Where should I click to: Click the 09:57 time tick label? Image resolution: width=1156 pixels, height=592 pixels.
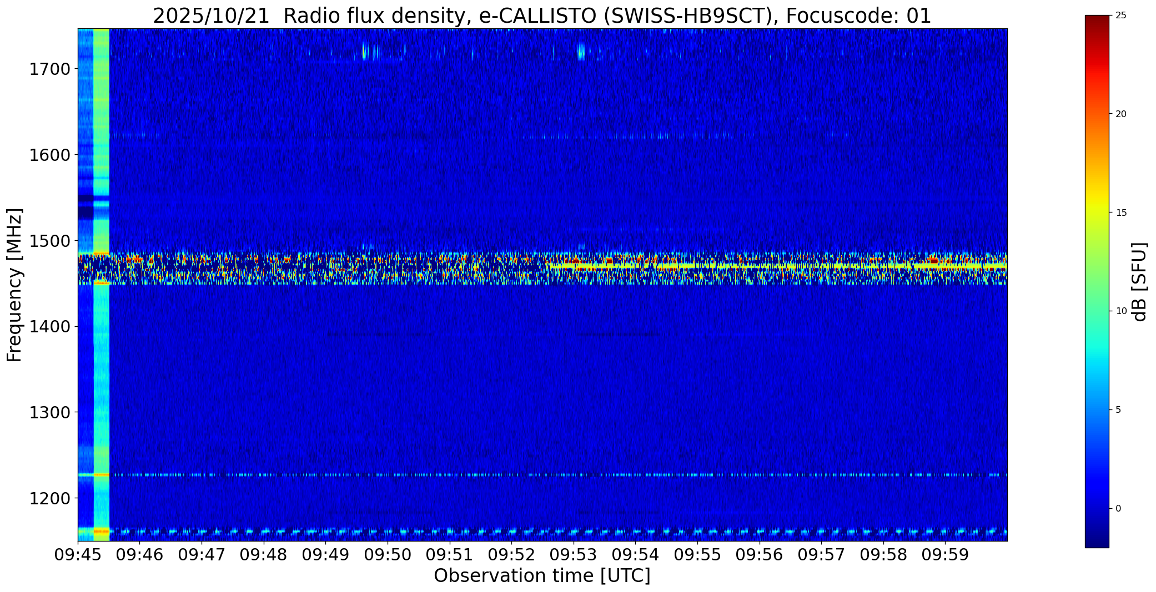point(821,554)
